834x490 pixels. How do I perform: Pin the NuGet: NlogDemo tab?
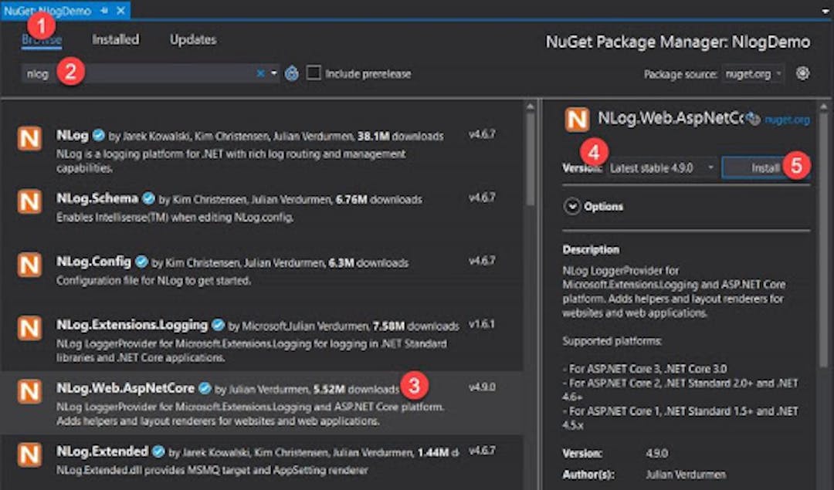[x=104, y=12]
